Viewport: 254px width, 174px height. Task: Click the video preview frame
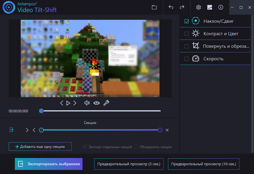pos(90,58)
